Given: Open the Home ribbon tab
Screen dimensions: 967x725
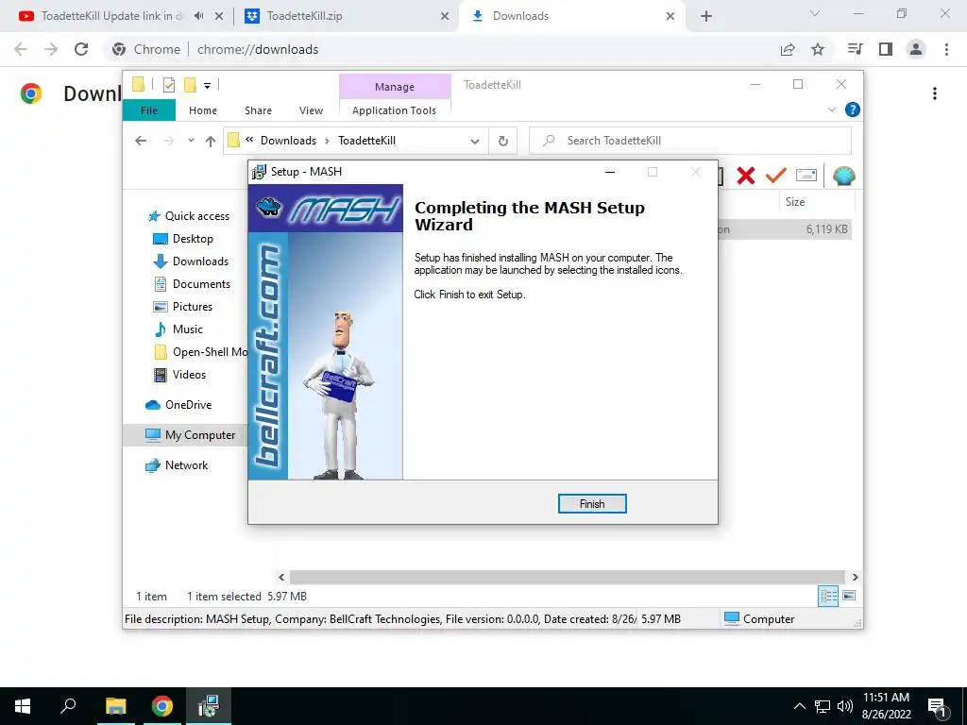Looking at the screenshot, I should click(203, 110).
